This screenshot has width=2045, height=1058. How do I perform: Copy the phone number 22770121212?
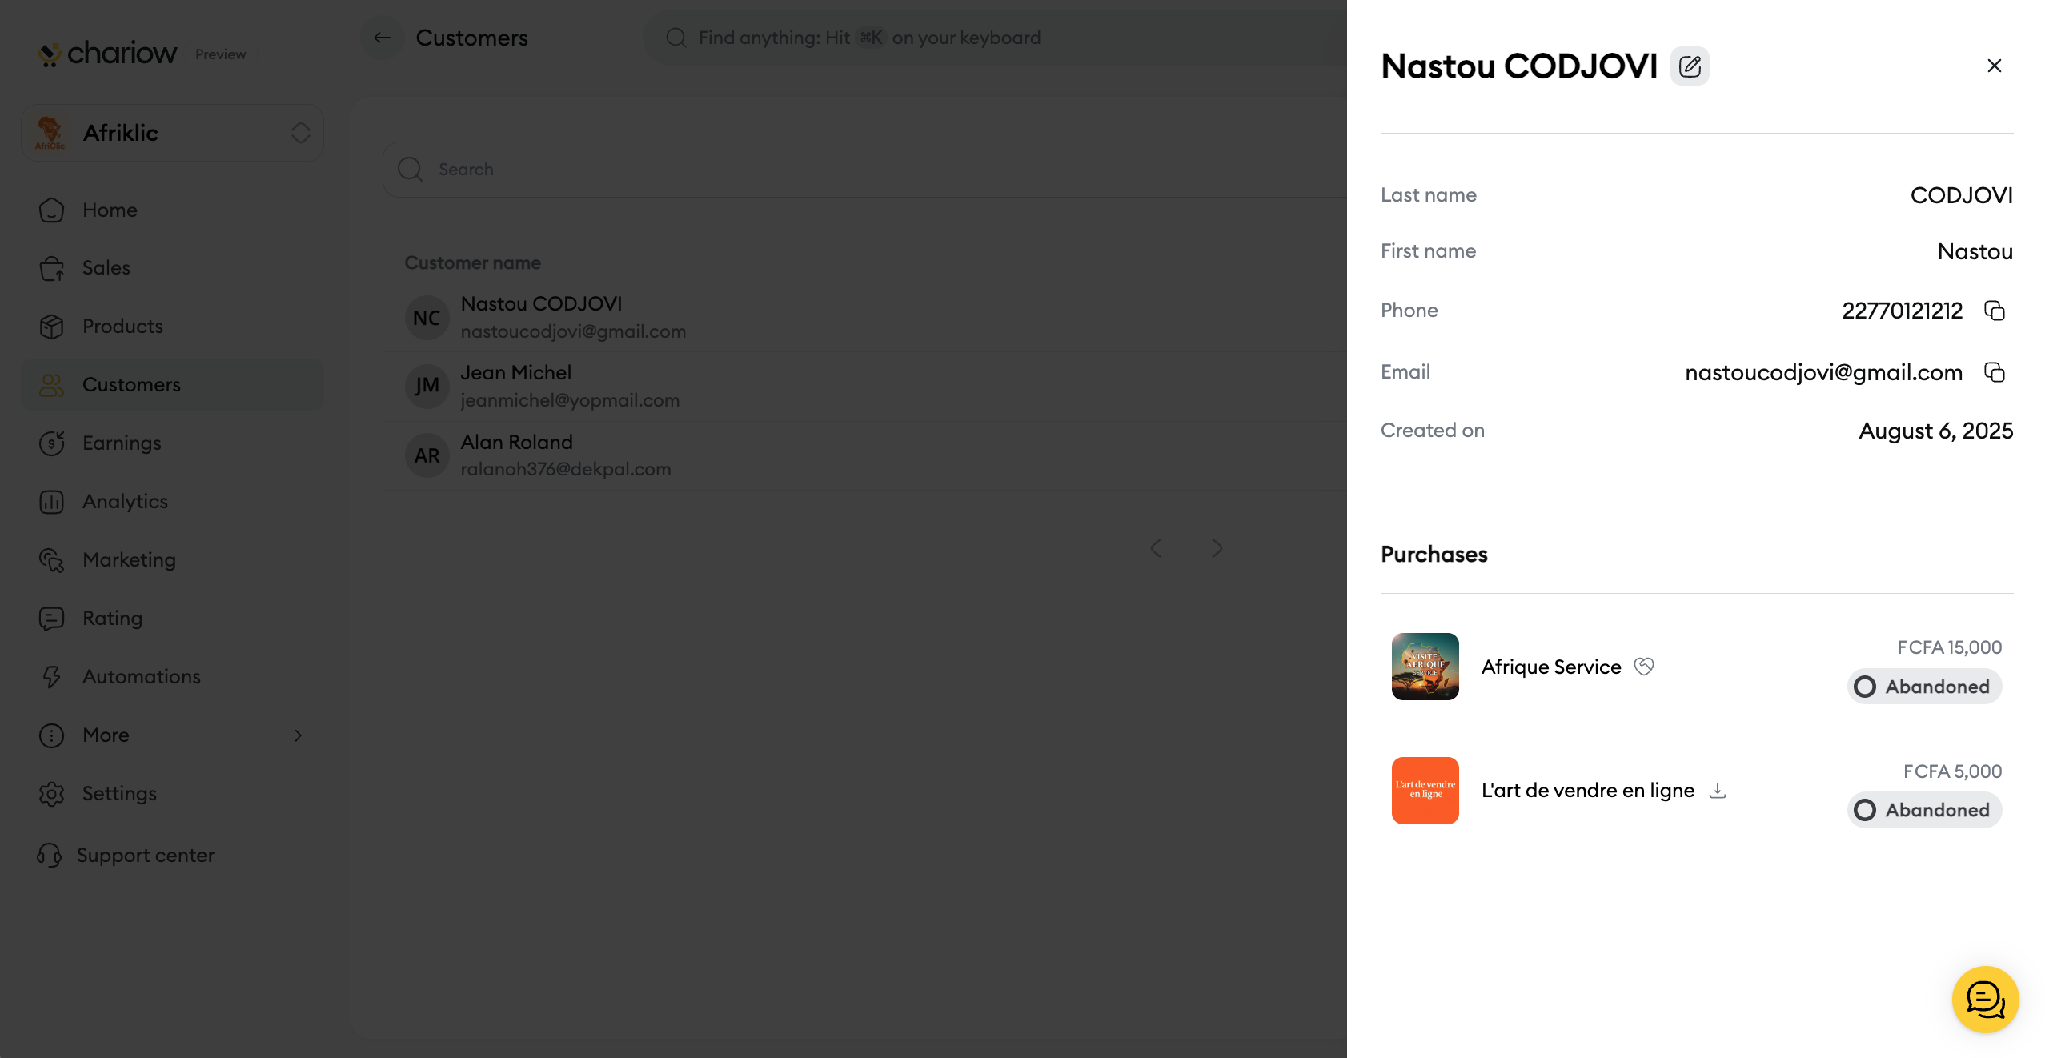[x=1994, y=311]
